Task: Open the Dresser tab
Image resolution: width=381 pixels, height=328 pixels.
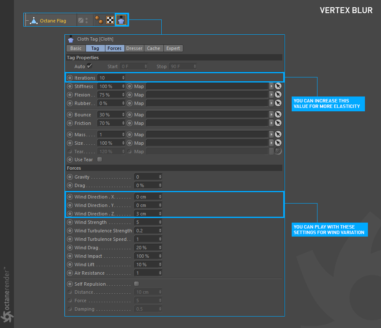Action: [134, 48]
